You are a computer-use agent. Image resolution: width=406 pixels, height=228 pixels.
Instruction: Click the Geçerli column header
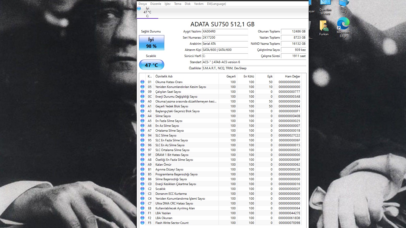(x=228, y=76)
